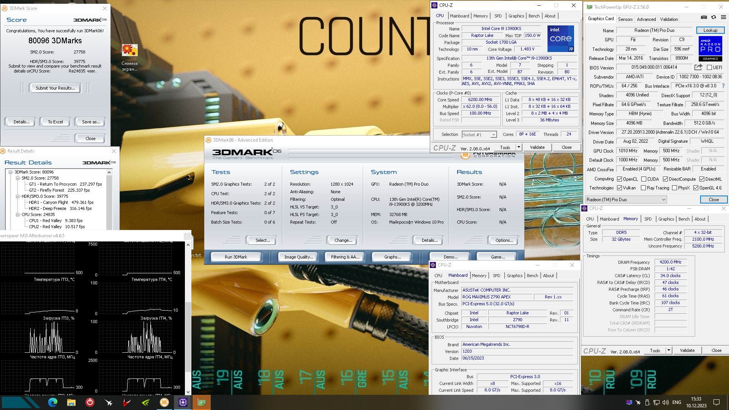Image resolution: width=729 pixels, height=410 pixels.
Task: Toggle the CUDA checkbox
Action: (x=644, y=179)
